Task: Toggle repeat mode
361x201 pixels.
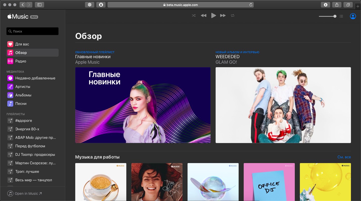Action: pyautogui.click(x=233, y=15)
